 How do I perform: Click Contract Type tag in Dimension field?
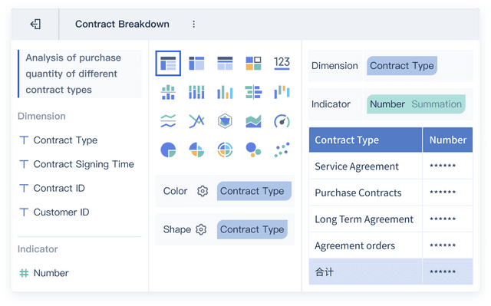click(402, 66)
